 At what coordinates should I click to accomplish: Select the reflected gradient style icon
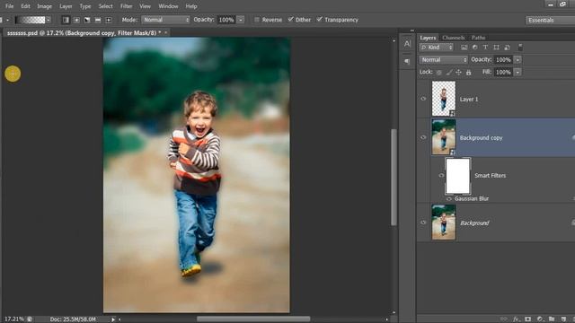coord(98,20)
